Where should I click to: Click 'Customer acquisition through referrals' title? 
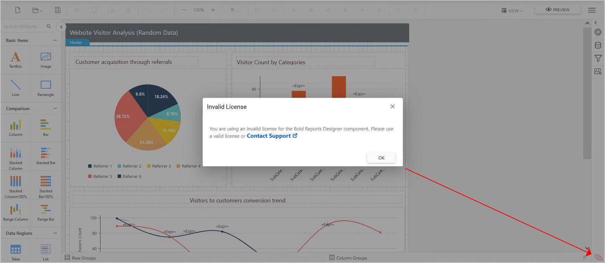click(123, 62)
